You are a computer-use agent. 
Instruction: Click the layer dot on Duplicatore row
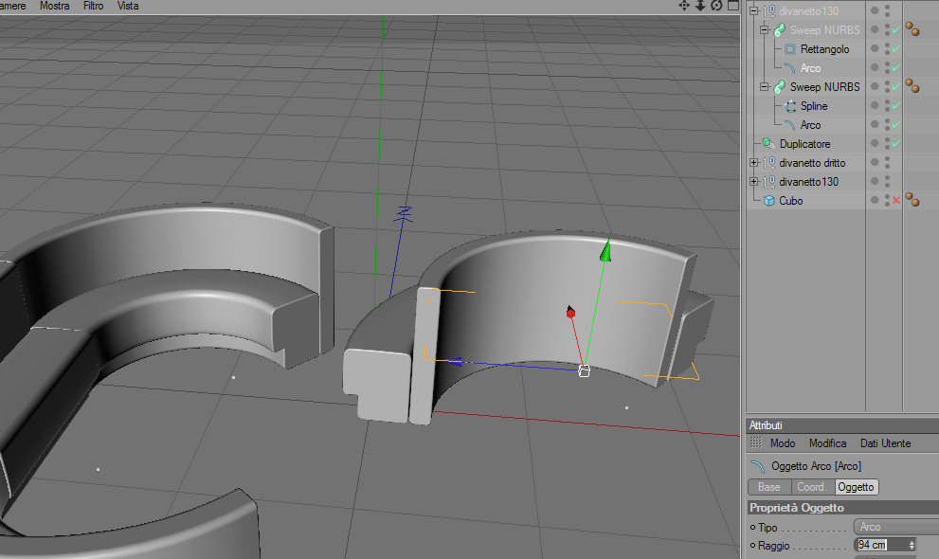(875, 143)
